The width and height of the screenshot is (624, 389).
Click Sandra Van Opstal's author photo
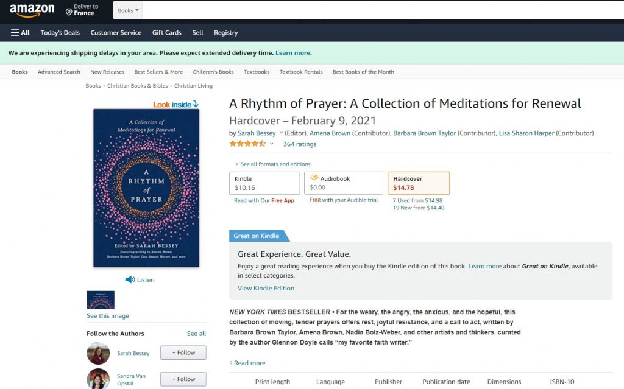click(x=98, y=379)
